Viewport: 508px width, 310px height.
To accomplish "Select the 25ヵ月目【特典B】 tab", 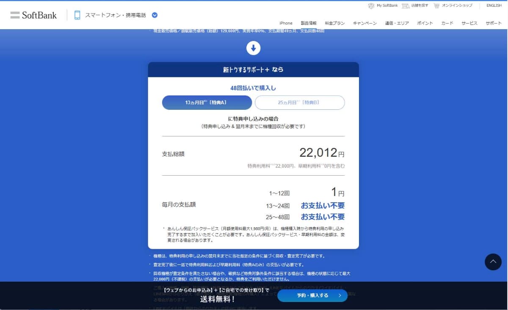I will coord(300,103).
